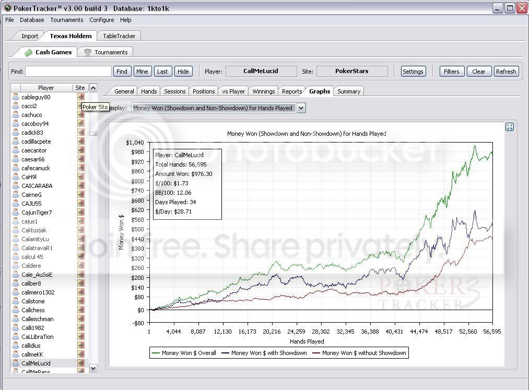Open the Help menu
The height and width of the screenshot is (390, 529).
coord(125,20)
